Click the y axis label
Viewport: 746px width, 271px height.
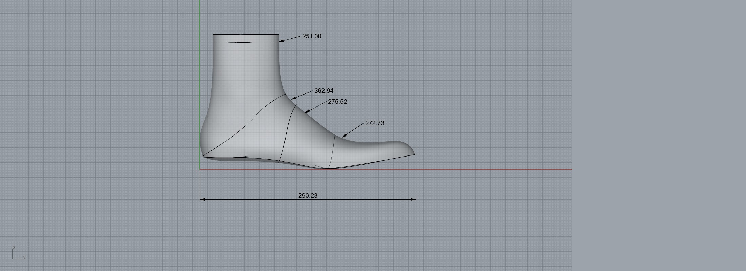24,257
